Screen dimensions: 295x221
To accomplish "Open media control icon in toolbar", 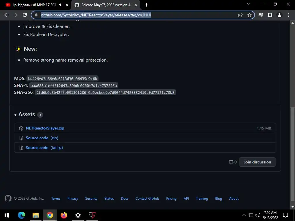I will click(x=261, y=15).
